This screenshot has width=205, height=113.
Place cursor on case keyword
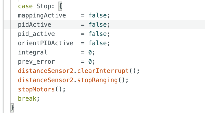tap(25, 6)
